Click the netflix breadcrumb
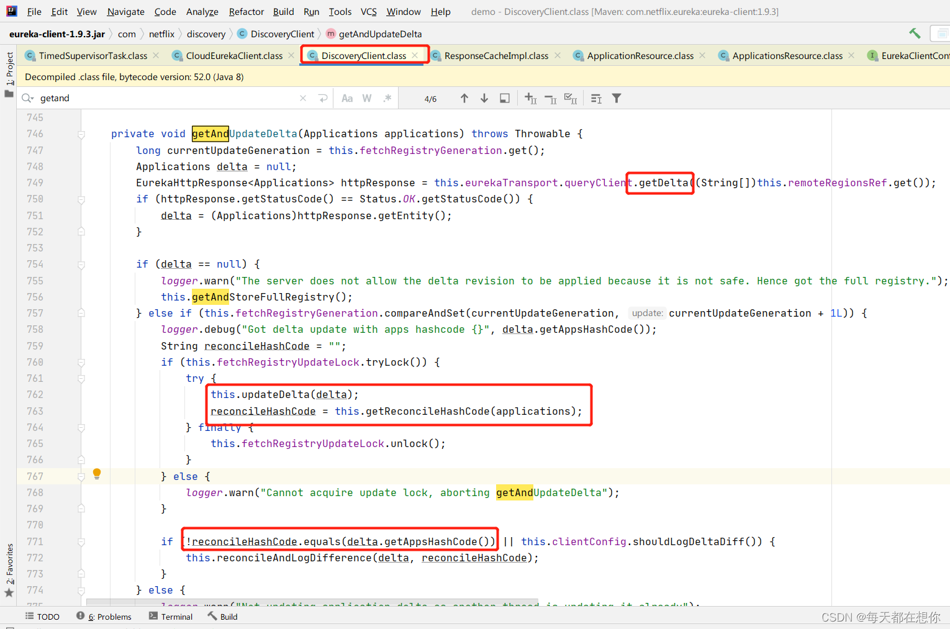Viewport: 950px width, 629px height. pyautogui.click(x=161, y=34)
